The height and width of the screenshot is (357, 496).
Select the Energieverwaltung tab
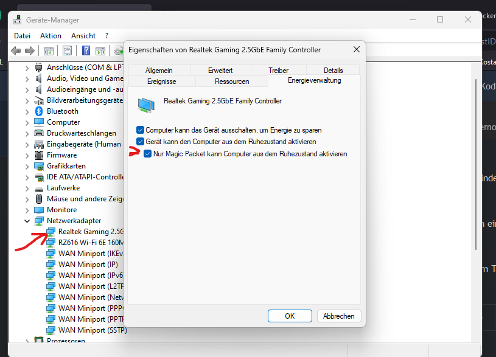pyautogui.click(x=315, y=80)
